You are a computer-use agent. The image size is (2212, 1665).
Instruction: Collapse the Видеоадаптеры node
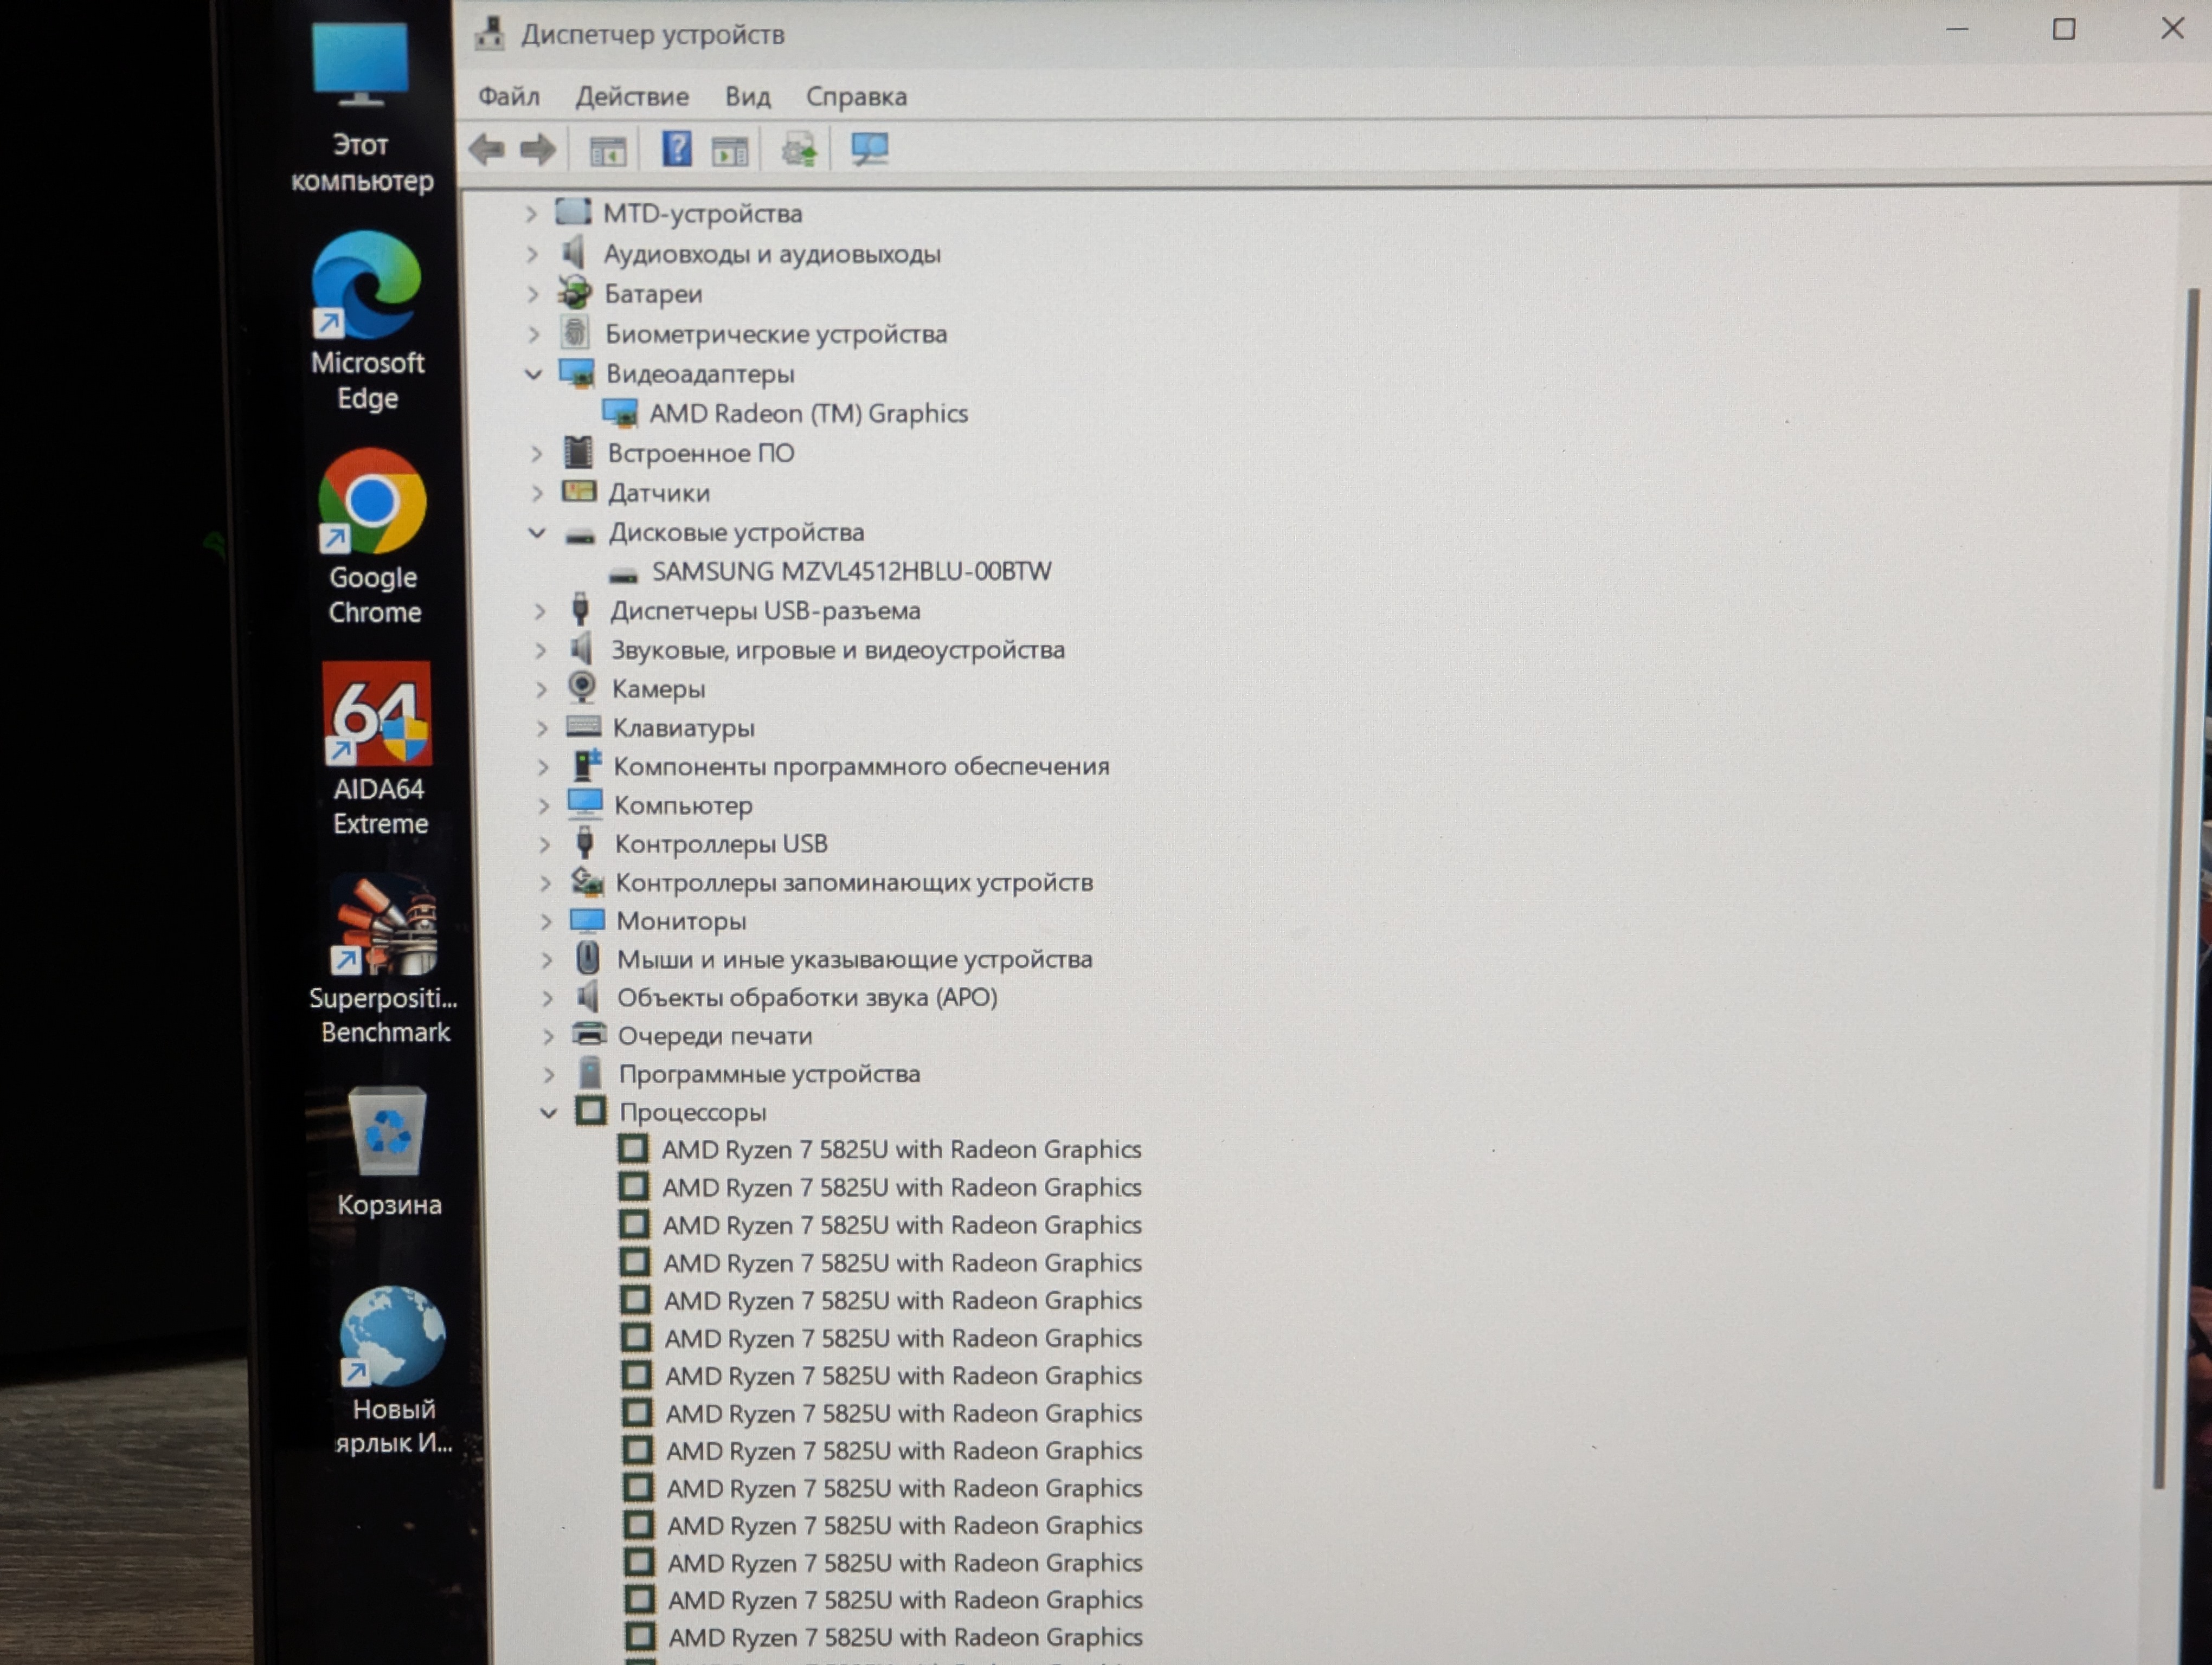533,374
